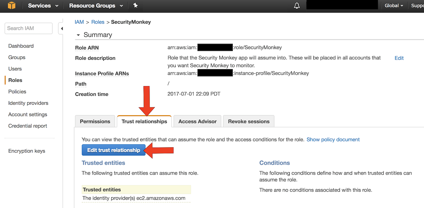Click the Role ARN label
Screen dimensions: 424x208
point(87,48)
